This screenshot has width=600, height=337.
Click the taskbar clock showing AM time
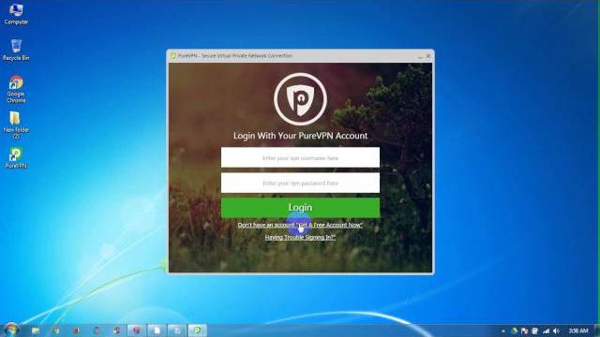tap(578, 330)
